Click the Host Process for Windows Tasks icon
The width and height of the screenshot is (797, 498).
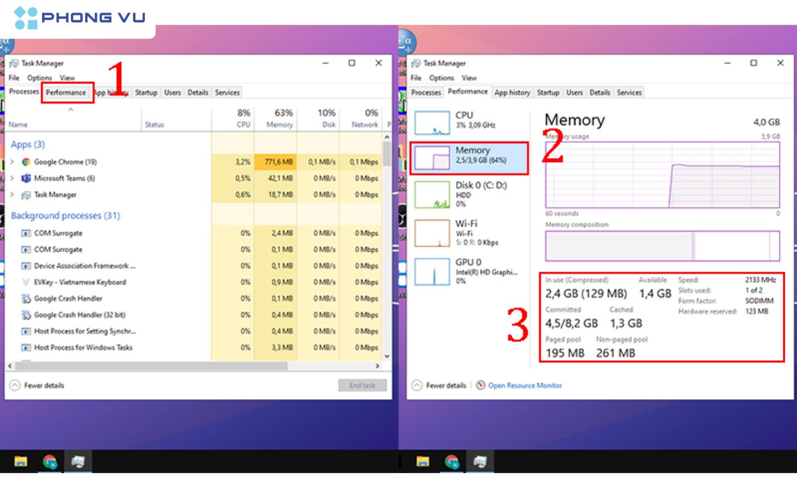tap(25, 347)
